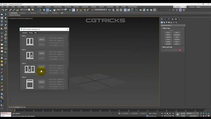Open the Standard Primitives dropdown
The height and width of the screenshot is (119, 211).
173,25
